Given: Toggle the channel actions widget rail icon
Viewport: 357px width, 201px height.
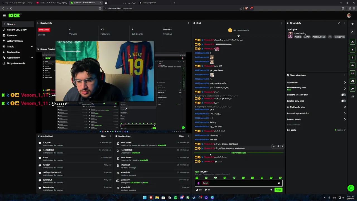Looking at the screenshot, I should coord(353,81).
